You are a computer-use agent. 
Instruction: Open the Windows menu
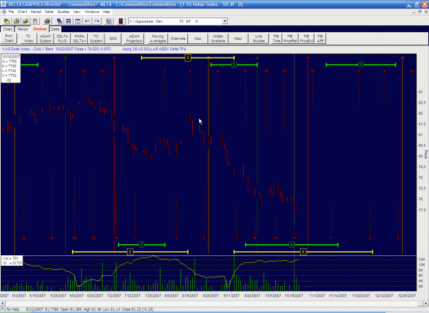coord(91,12)
